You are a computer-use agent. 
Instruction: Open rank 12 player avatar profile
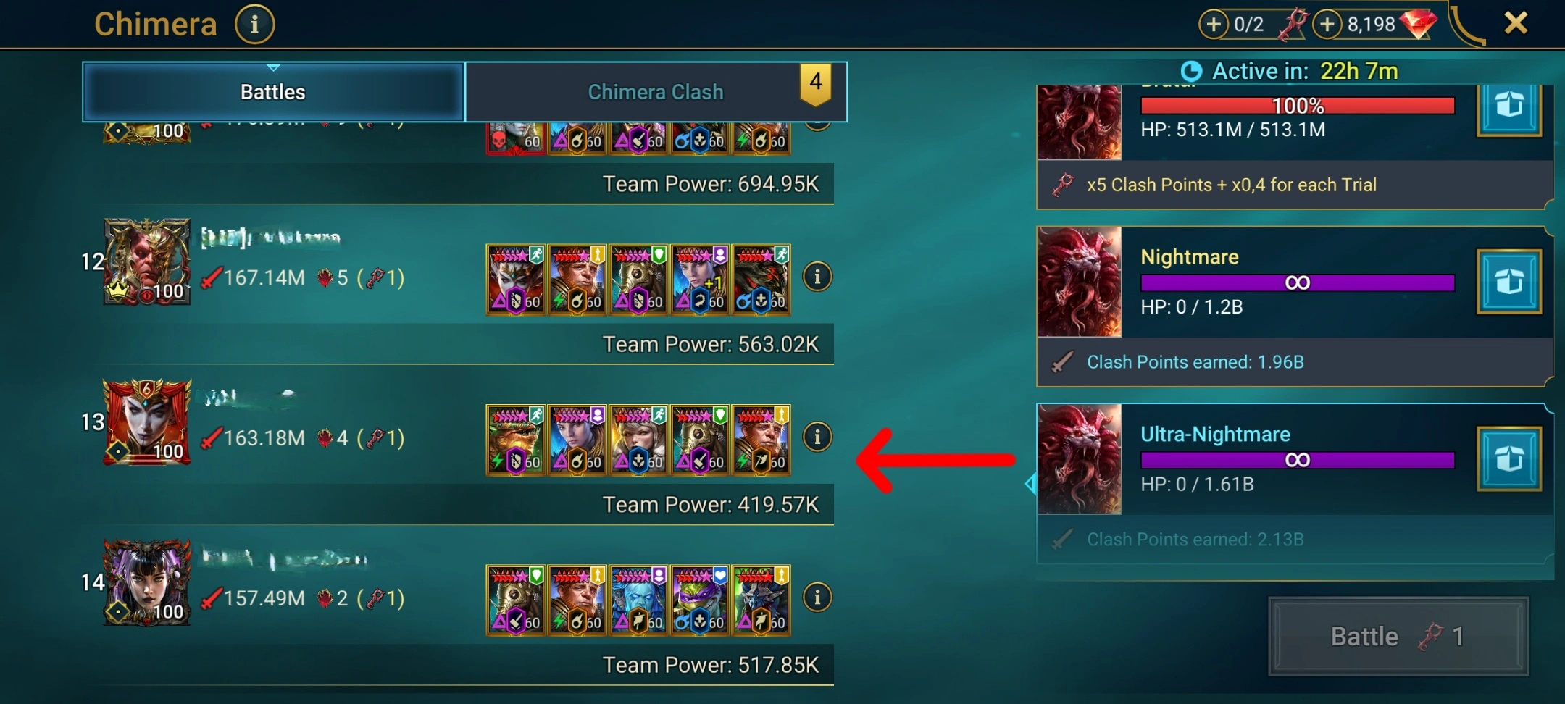point(147,261)
